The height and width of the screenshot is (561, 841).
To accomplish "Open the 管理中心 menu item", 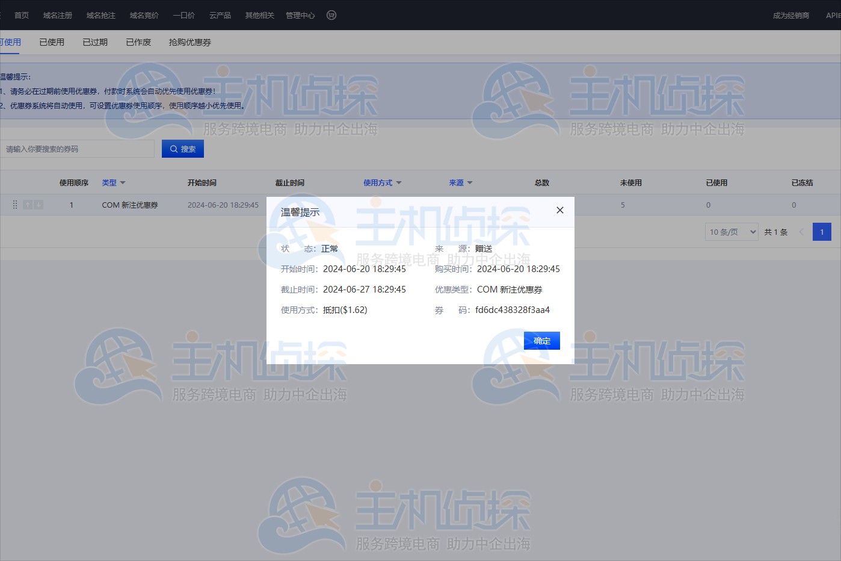I will pyautogui.click(x=300, y=15).
